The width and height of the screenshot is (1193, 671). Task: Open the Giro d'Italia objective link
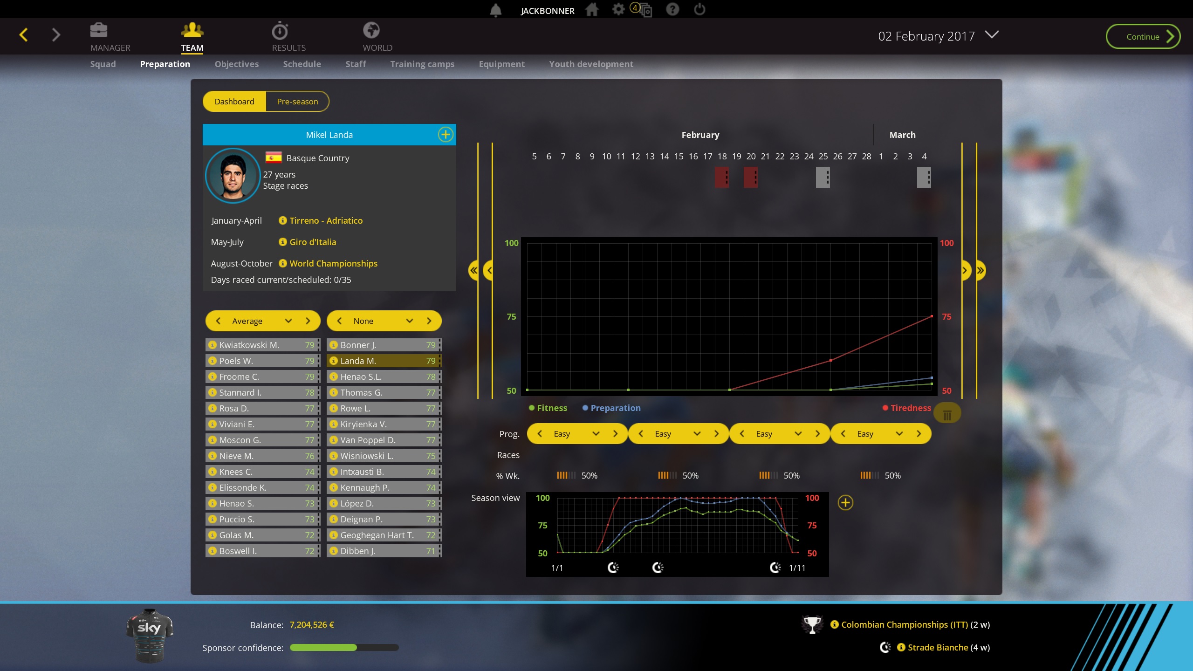[312, 242]
